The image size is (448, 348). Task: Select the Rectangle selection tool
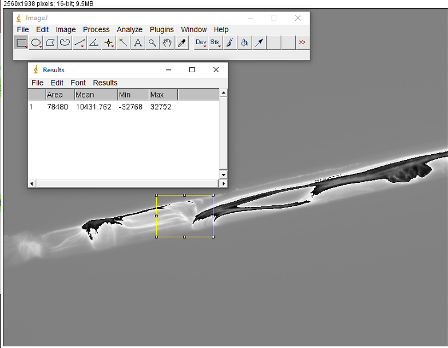(21, 42)
